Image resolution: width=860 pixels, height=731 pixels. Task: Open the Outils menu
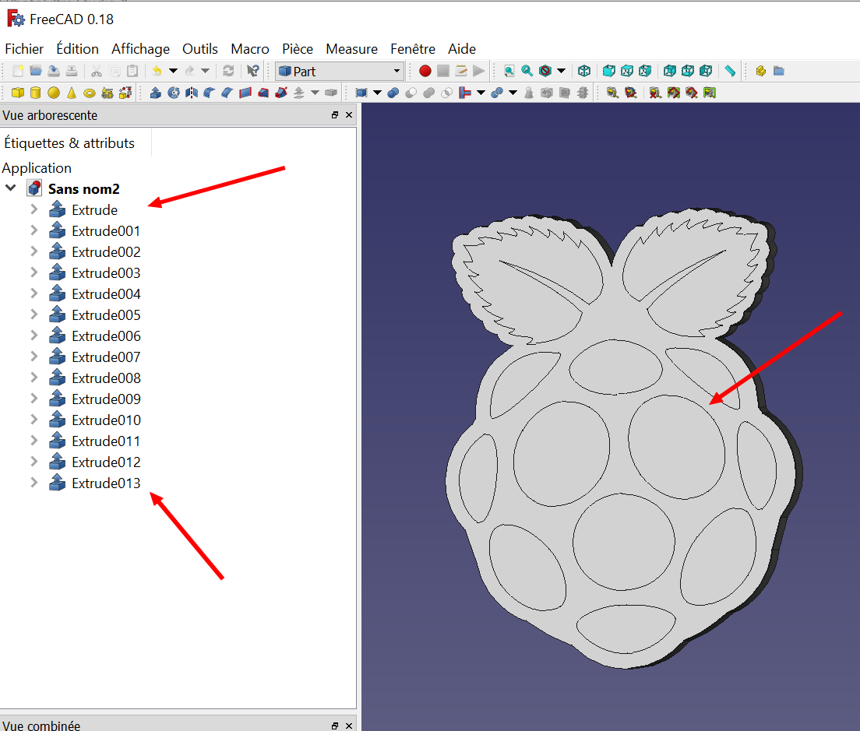tap(200, 49)
